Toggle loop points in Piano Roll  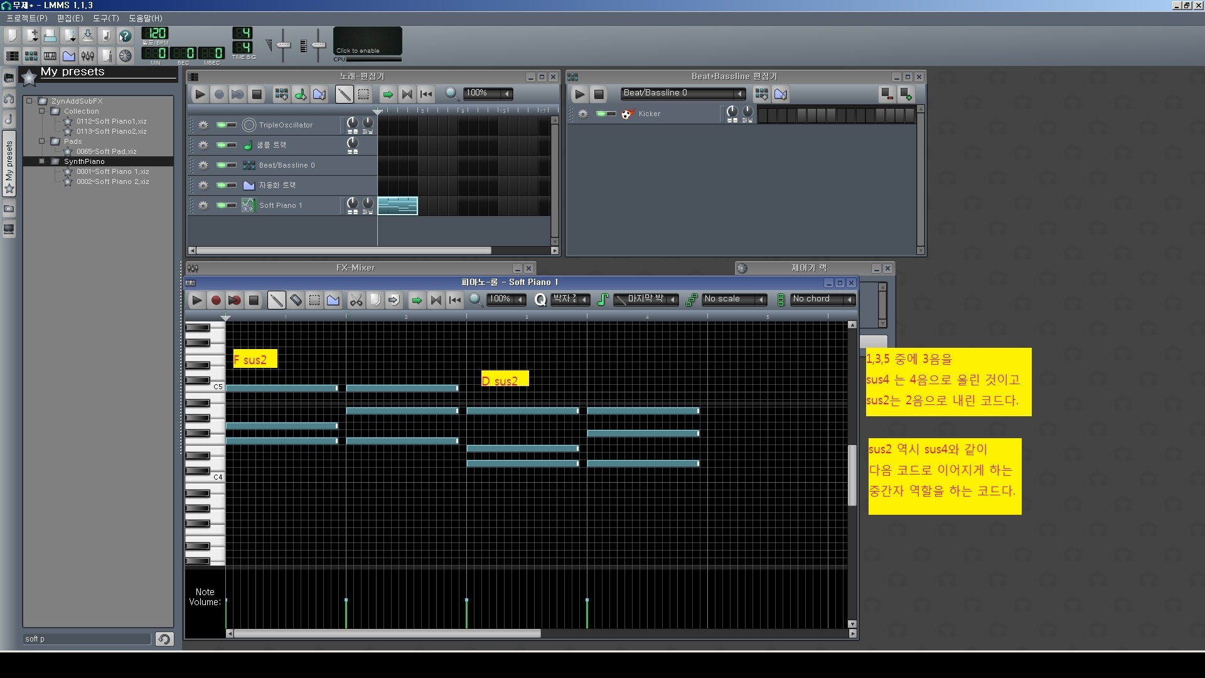click(436, 300)
